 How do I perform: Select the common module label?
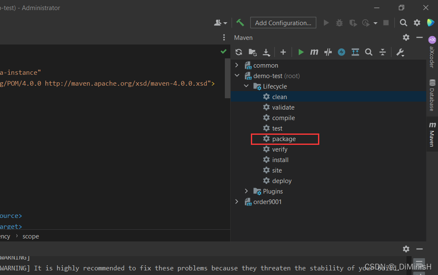click(x=266, y=65)
